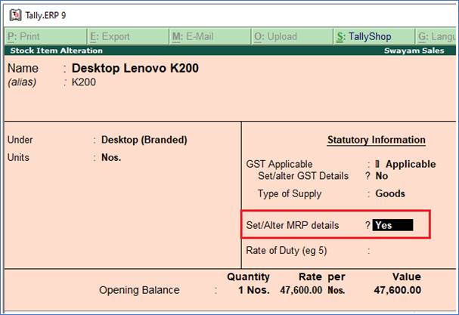Click the E: Export button
Viewport: 459px width, 315px height.
point(129,36)
